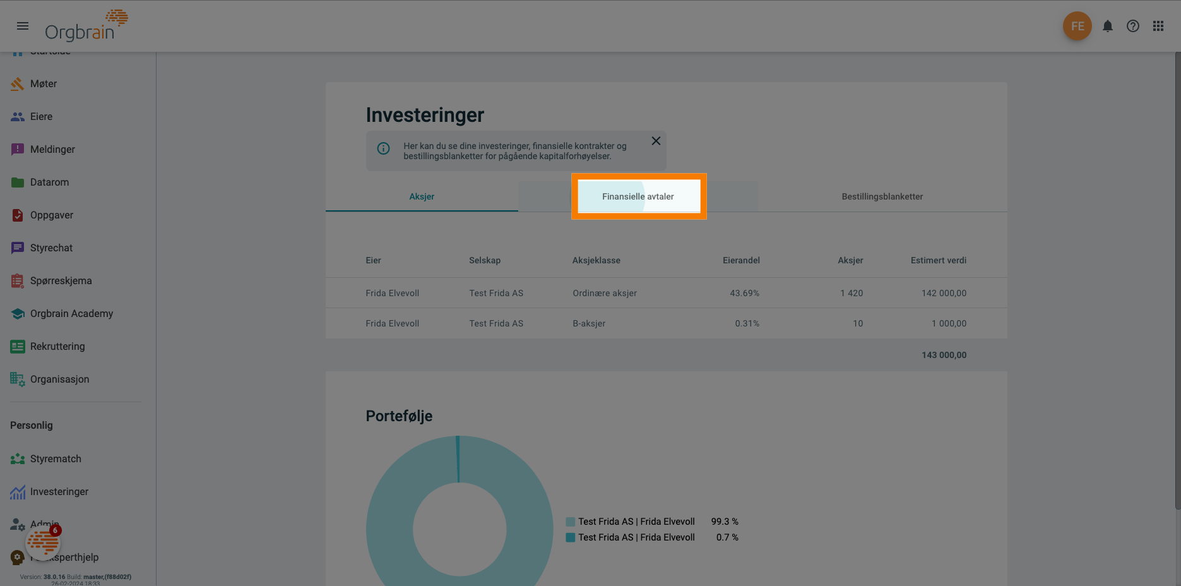Click the Rekruttering icon
The height and width of the screenshot is (586, 1181).
click(x=18, y=346)
